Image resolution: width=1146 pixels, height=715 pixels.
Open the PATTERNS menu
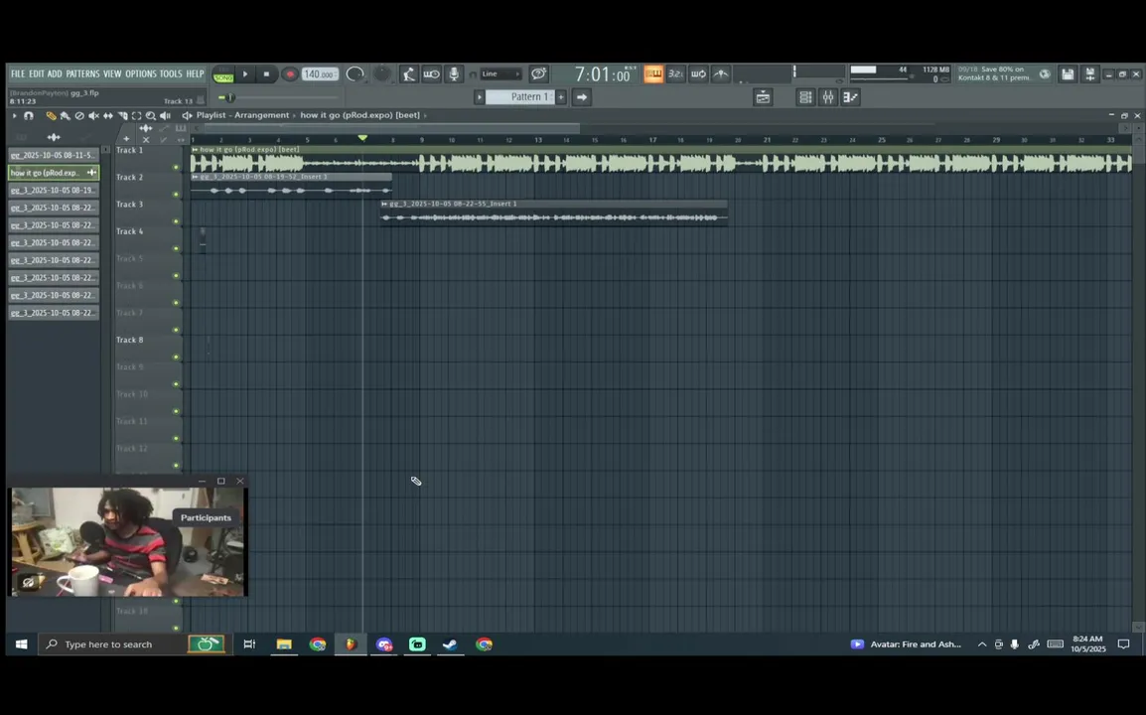pos(82,73)
